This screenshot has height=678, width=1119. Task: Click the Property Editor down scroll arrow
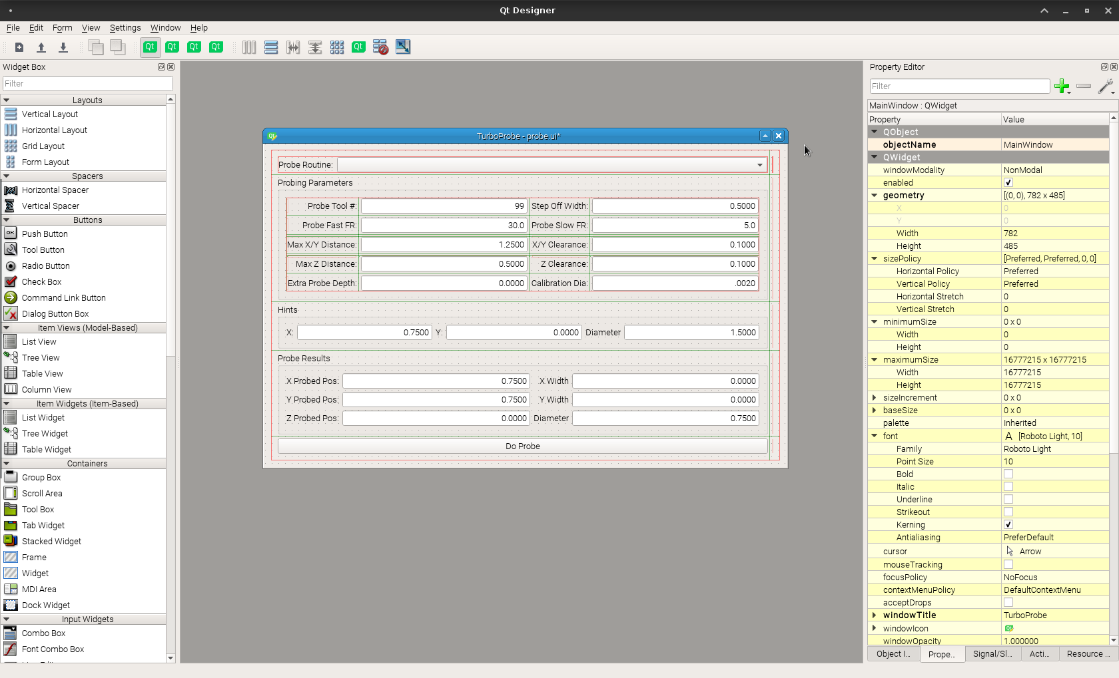1114,641
